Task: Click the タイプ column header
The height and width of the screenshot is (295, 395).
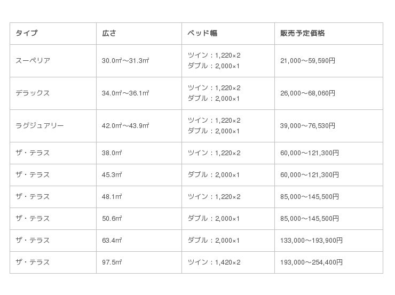Action: pos(27,33)
